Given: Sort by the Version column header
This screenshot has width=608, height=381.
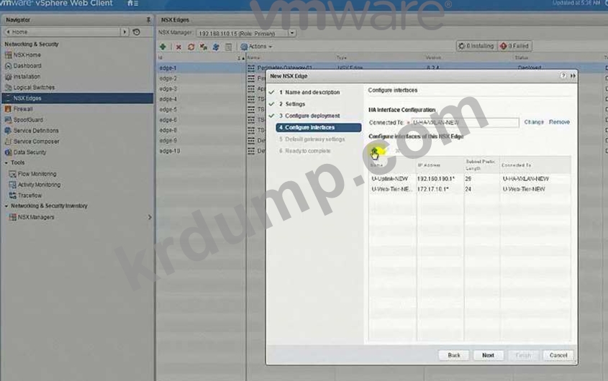Looking at the screenshot, I should [433, 58].
